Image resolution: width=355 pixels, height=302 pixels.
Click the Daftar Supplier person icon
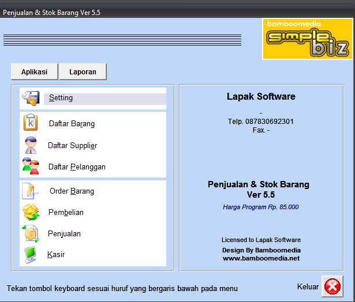coord(31,145)
